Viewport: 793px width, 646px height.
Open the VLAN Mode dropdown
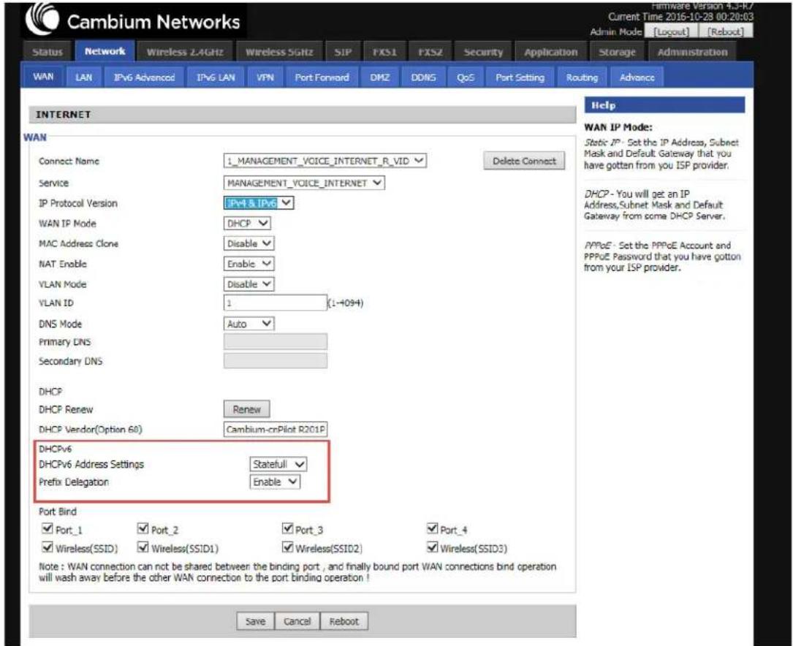click(248, 284)
